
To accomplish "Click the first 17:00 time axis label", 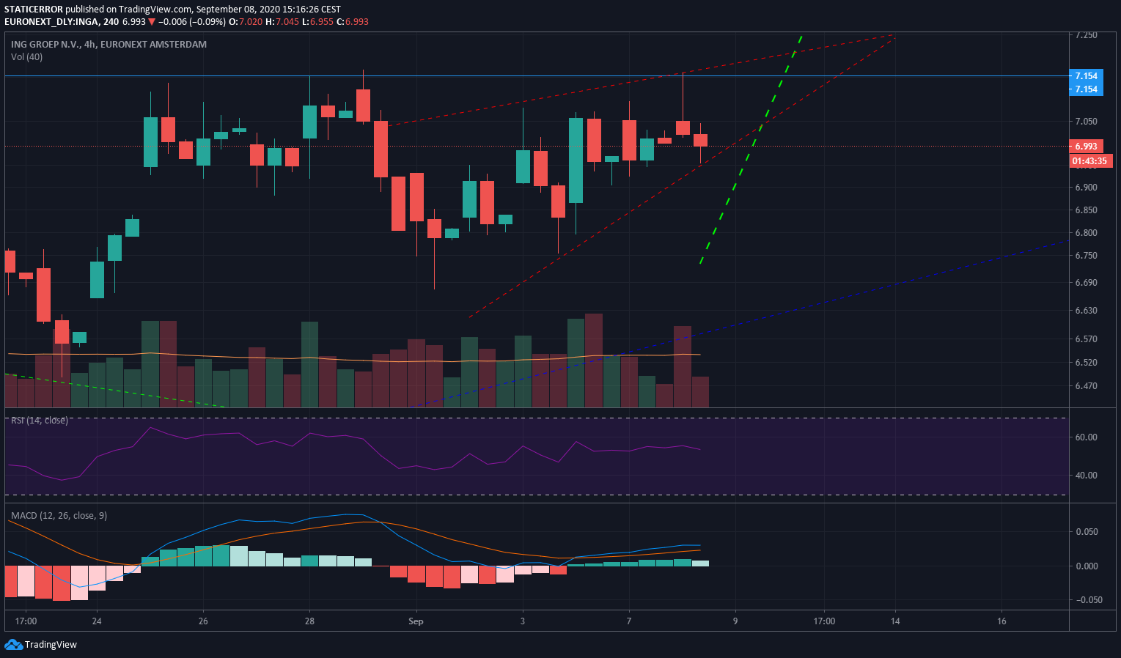I will 26,621.
